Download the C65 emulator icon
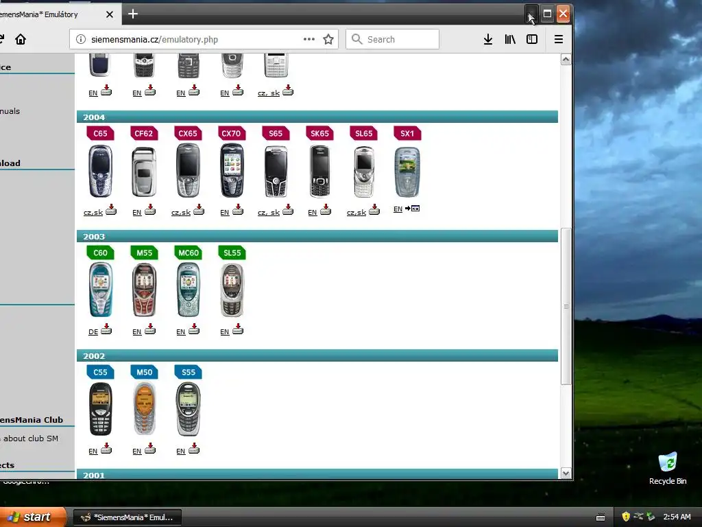Image resolution: width=702 pixels, height=527 pixels. click(111, 209)
